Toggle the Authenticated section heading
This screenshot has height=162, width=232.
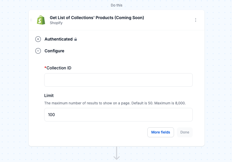59,39
